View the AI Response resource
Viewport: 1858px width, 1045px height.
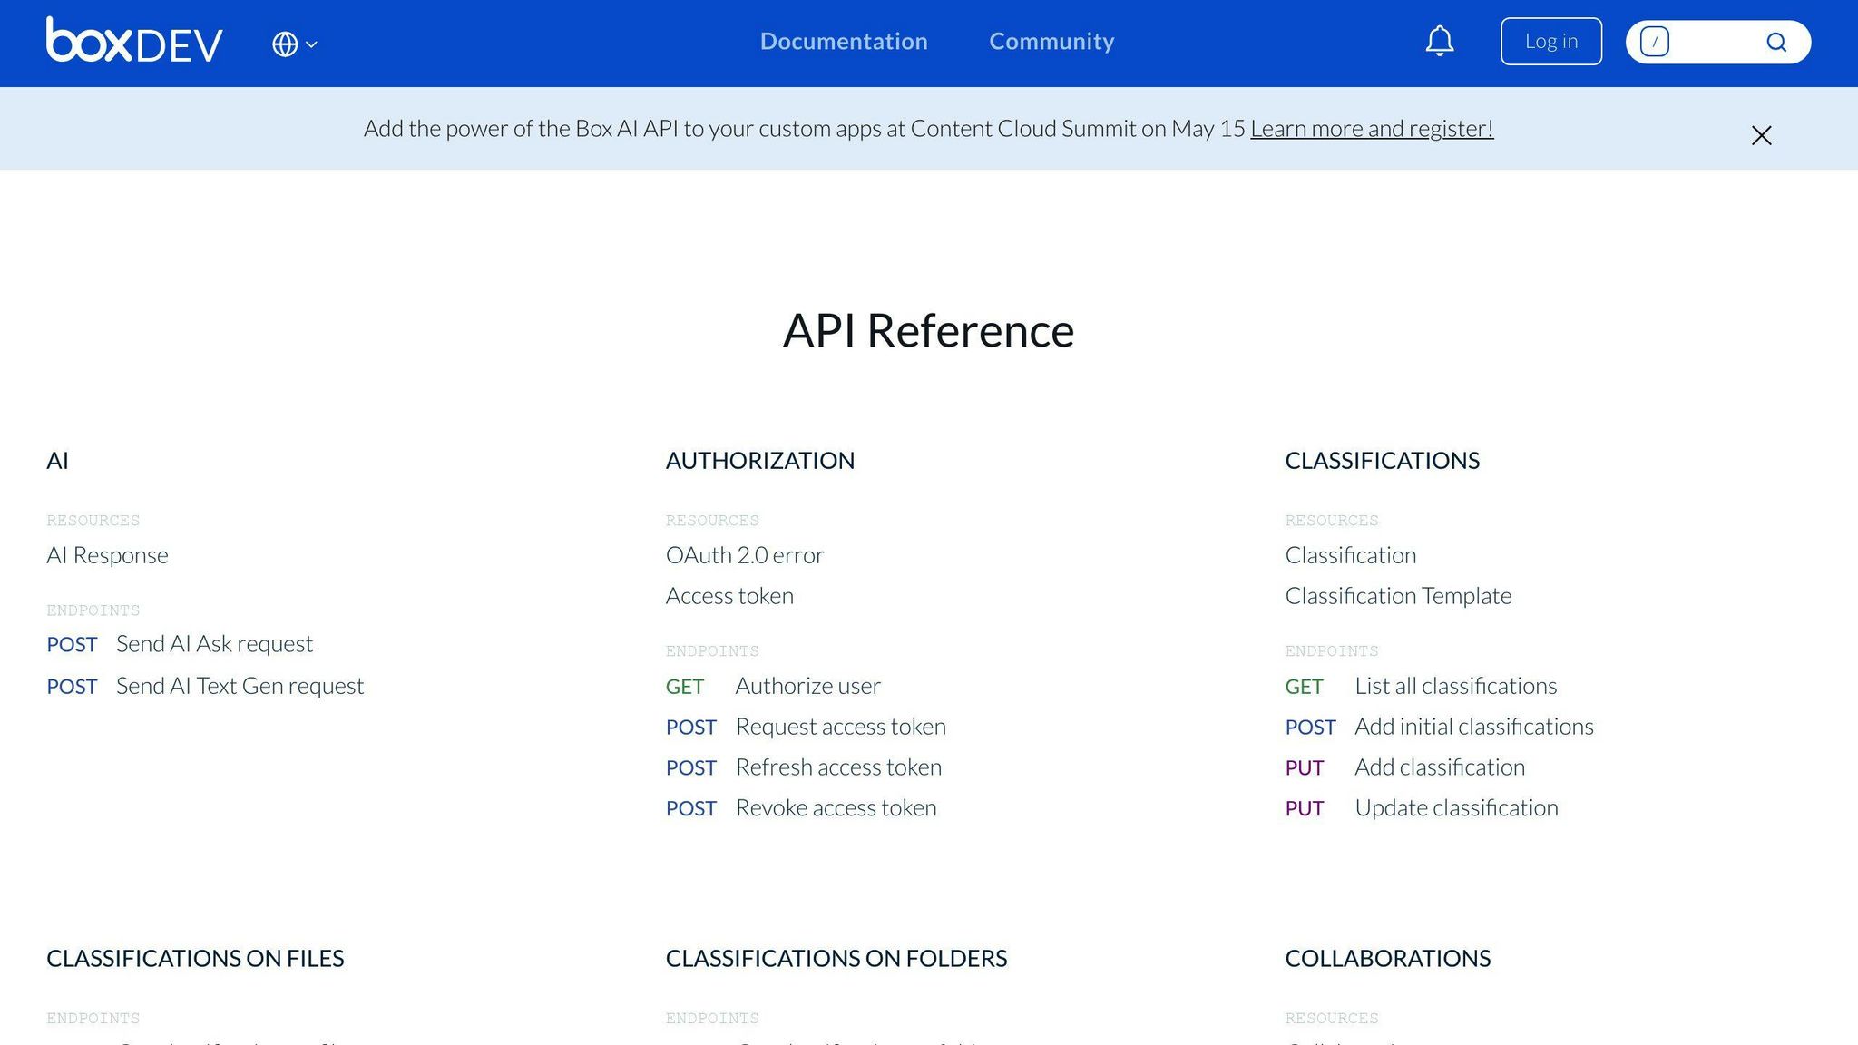[x=108, y=554]
